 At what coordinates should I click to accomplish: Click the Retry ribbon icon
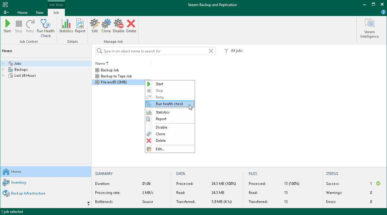(30, 26)
